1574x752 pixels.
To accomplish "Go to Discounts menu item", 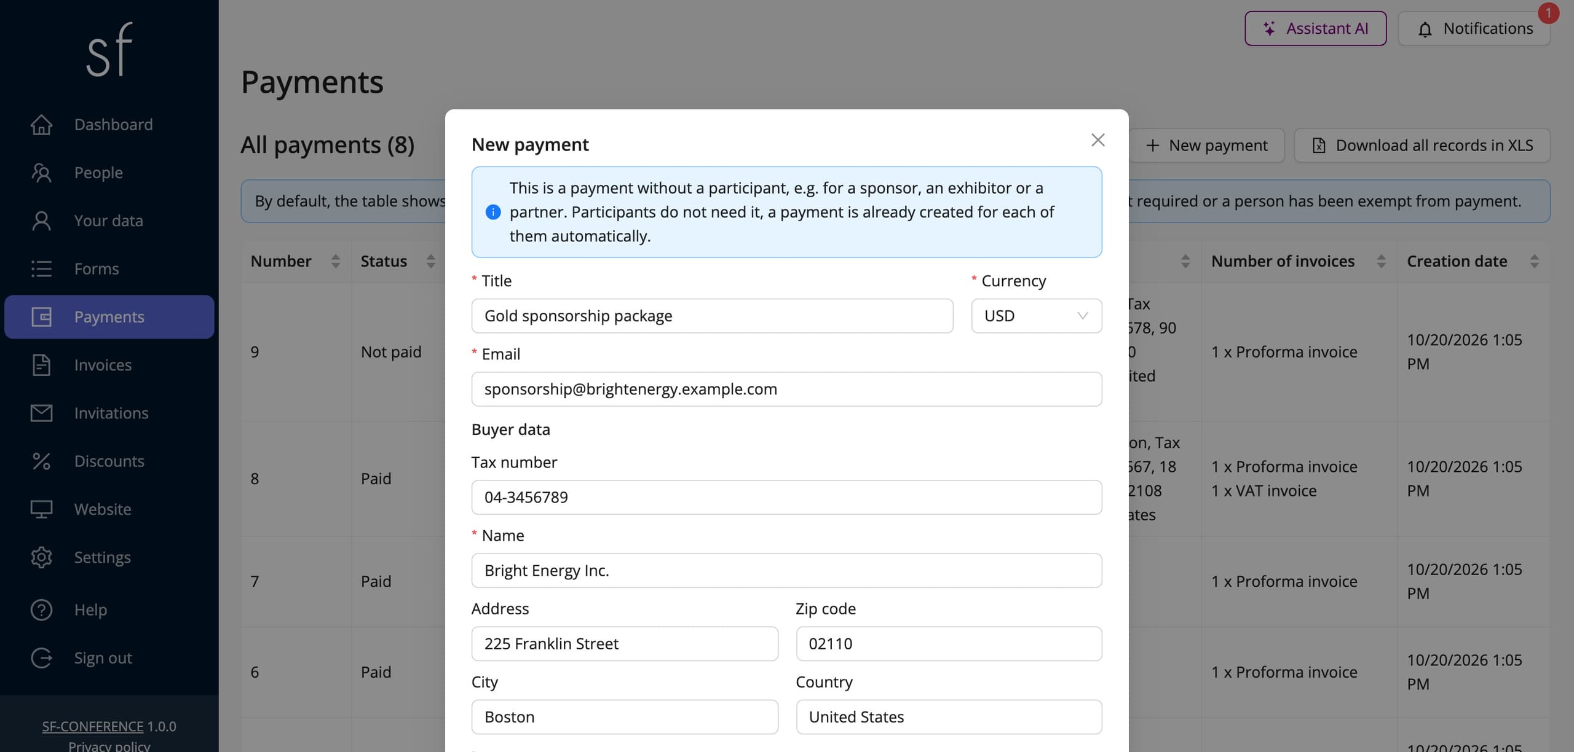I will point(109,461).
